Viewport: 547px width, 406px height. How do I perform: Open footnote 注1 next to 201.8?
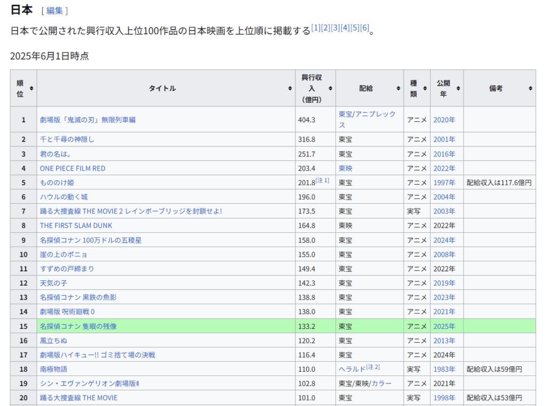point(322,181)
